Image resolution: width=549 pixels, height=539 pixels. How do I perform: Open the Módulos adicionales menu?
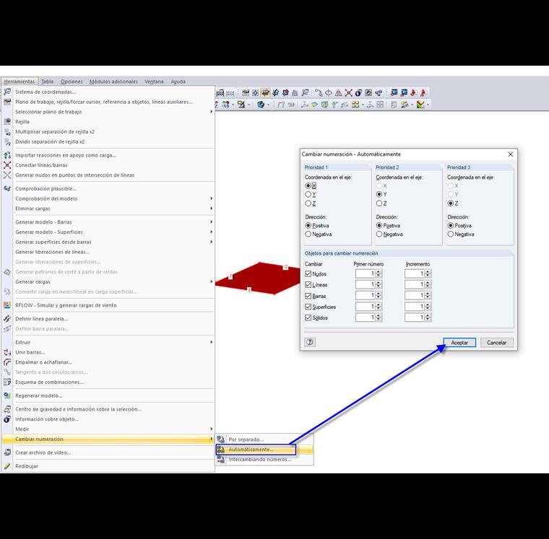tap(113, 82)
